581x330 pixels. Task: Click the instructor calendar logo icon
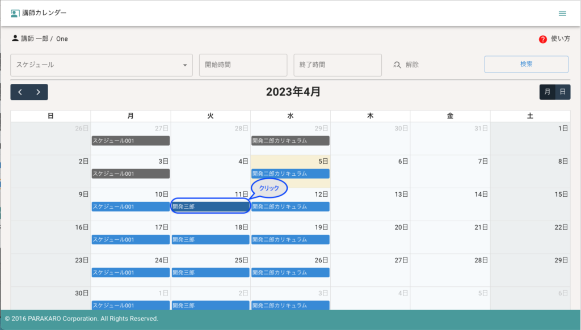tap(15, 13)
